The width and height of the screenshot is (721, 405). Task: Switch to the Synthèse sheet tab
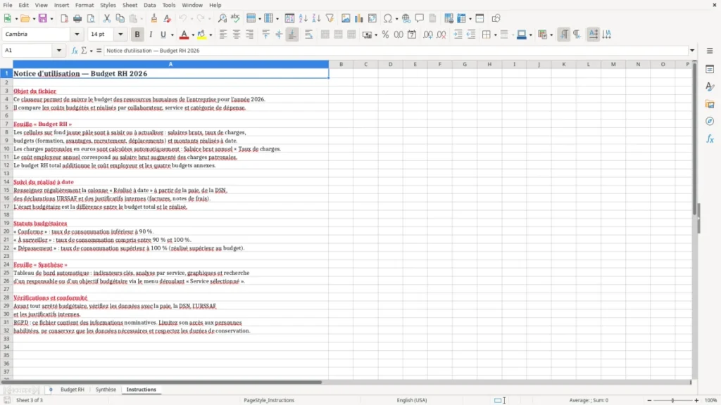(106, 390)
